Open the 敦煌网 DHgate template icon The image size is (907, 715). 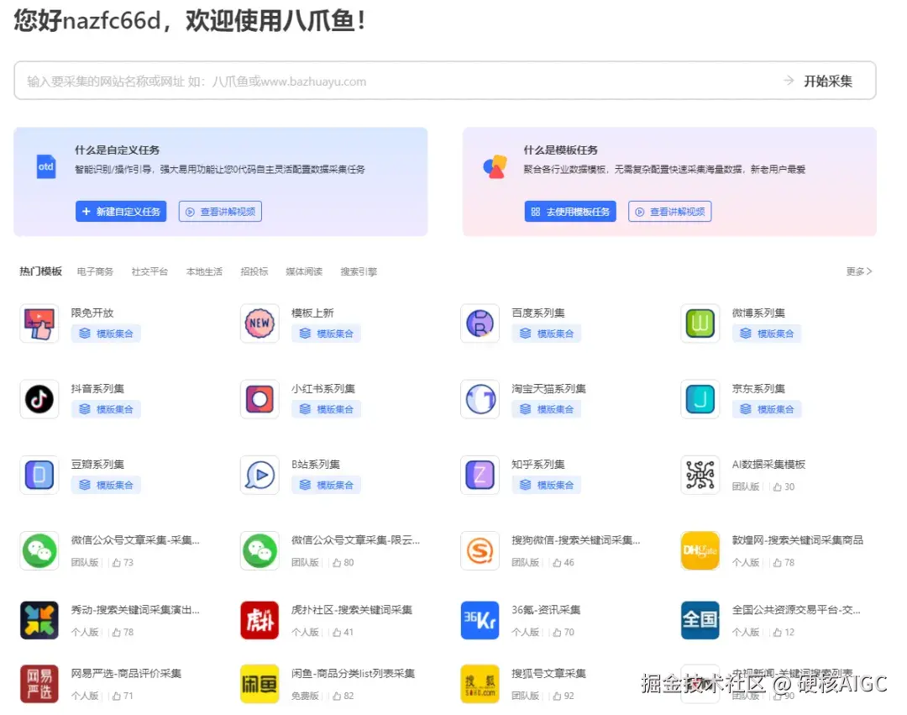pos(700,550)
